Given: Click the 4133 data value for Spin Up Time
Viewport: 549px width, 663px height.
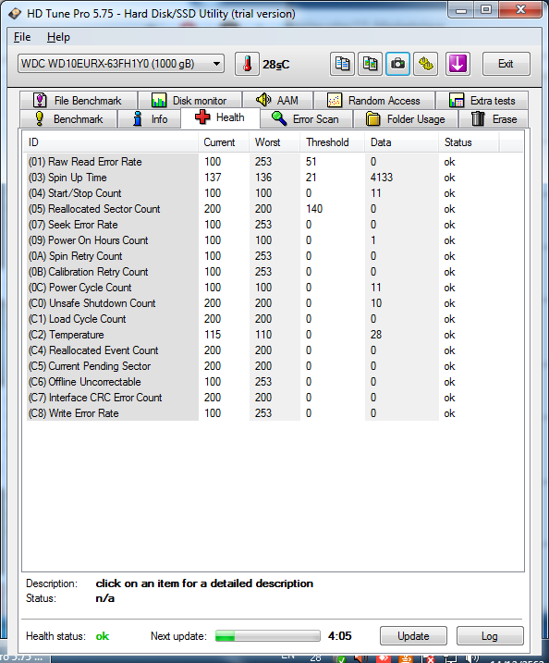Looking at the screenshot, I should click(382, 178).
